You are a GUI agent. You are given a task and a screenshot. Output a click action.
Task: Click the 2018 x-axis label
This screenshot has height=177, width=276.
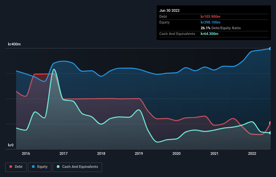coord(101,153)
